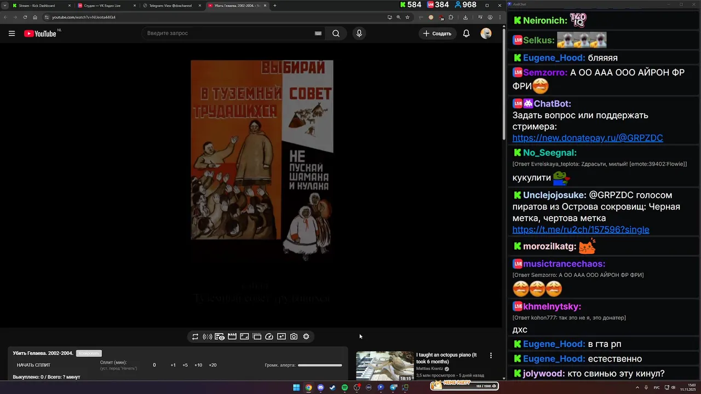Add +5 minutes to split

pos(185,365)
